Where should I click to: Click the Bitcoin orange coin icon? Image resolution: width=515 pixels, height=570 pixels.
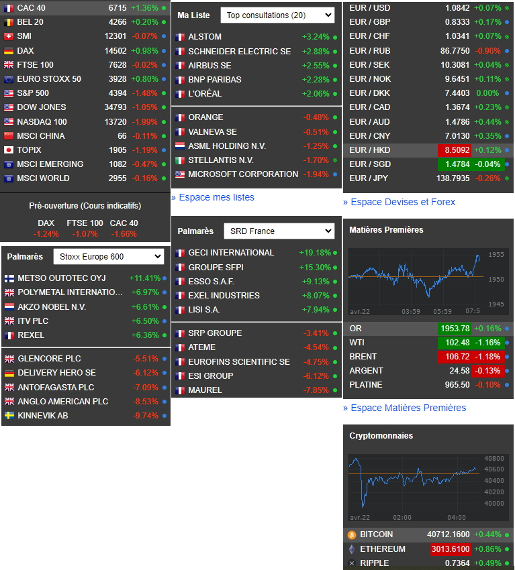352,534
